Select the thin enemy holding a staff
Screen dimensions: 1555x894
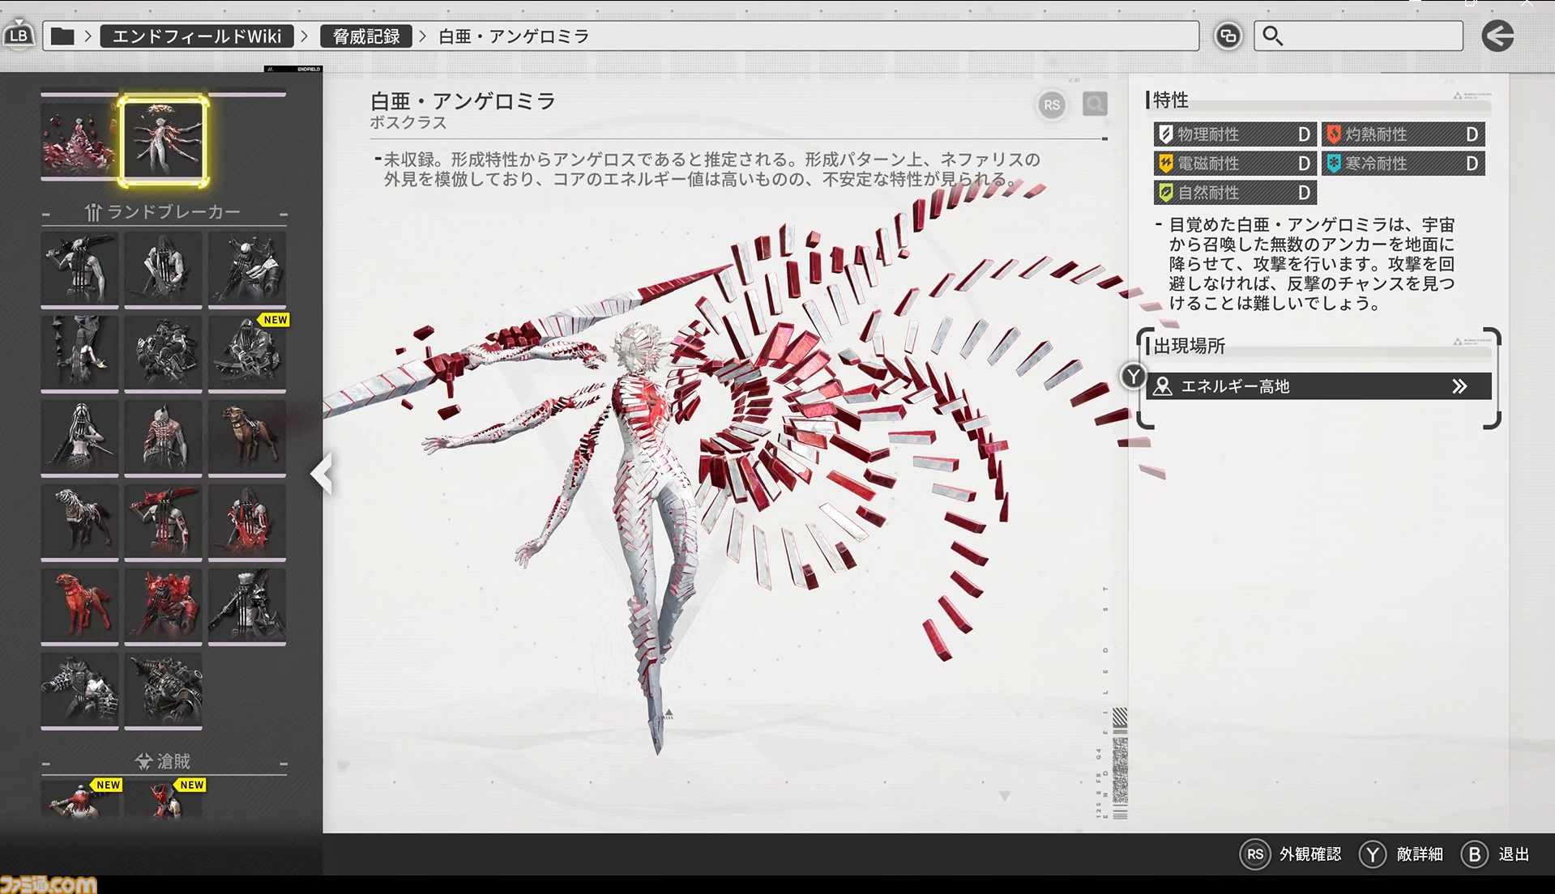coord(79,353)
